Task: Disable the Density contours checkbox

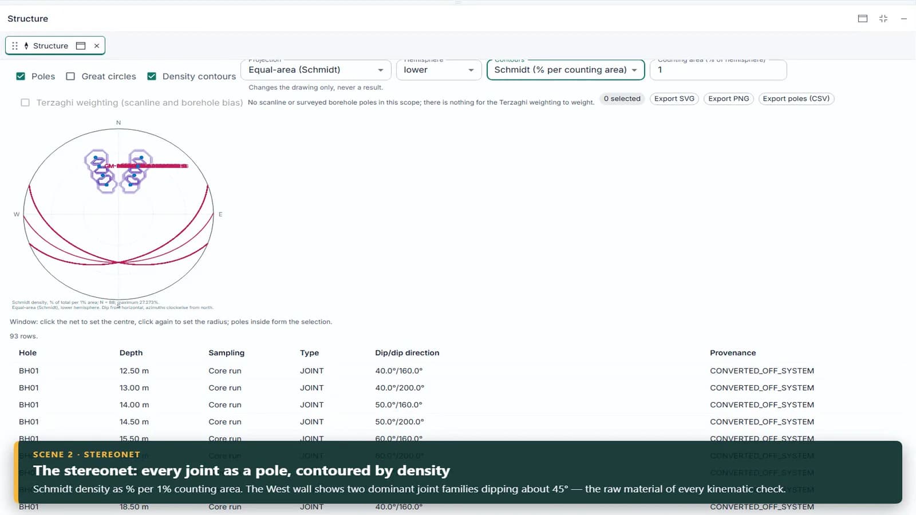Action: click(x=152, y=76)
